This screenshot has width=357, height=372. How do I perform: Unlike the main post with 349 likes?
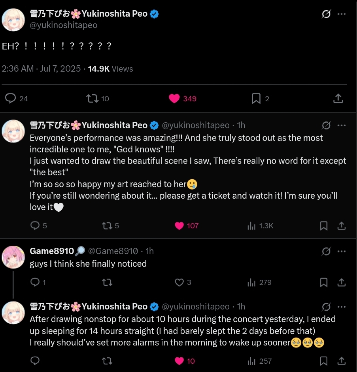[174, 99]
